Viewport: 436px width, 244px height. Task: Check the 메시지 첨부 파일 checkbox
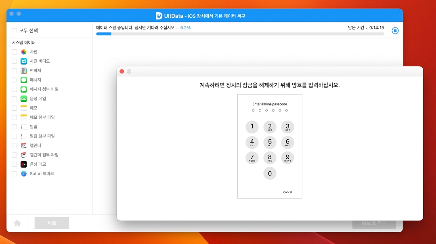15,89
